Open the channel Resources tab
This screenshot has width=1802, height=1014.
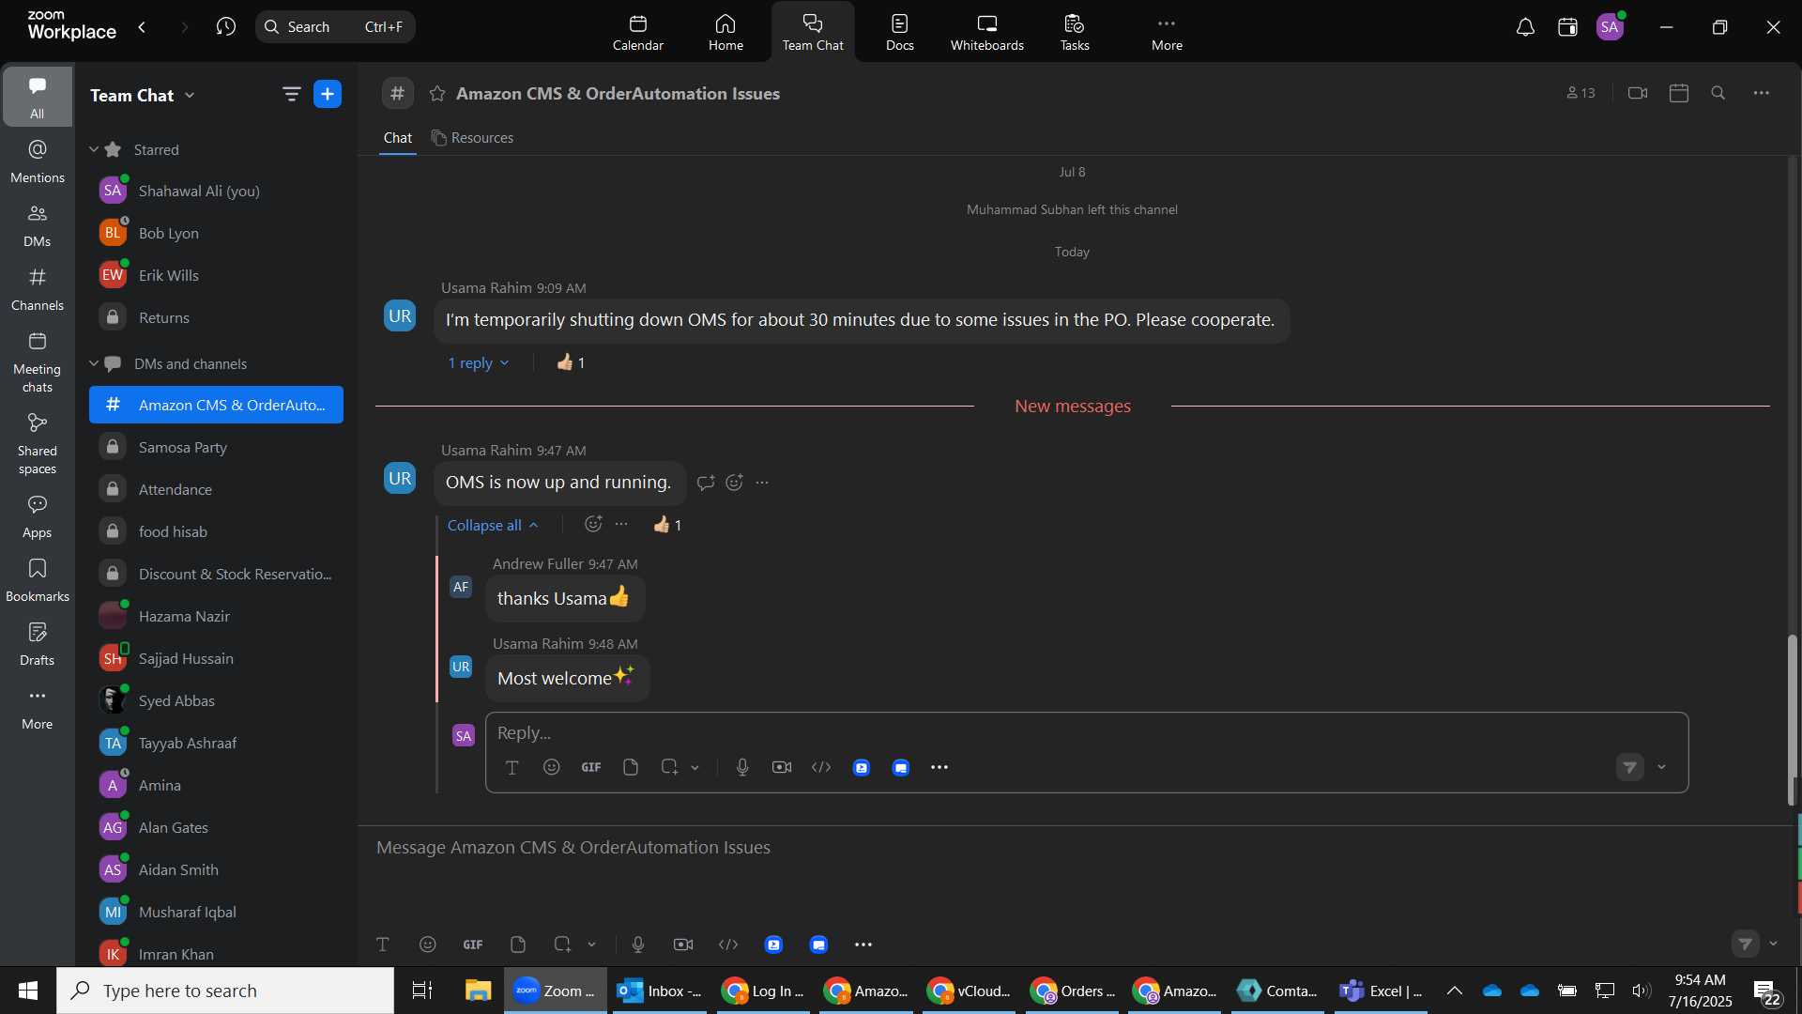(472, 138)
